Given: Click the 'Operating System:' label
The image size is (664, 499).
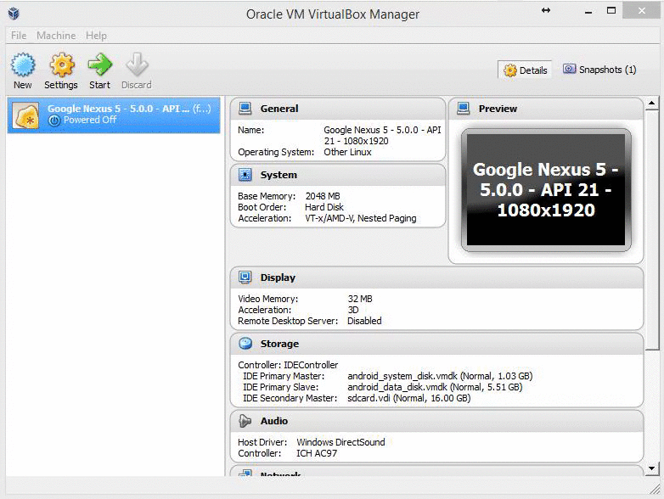Looking at the screenshot, I should click(x=276, y=152).
